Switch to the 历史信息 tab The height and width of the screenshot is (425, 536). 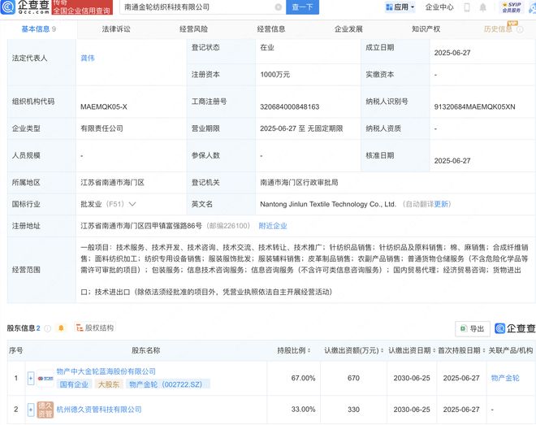point(498,29)
